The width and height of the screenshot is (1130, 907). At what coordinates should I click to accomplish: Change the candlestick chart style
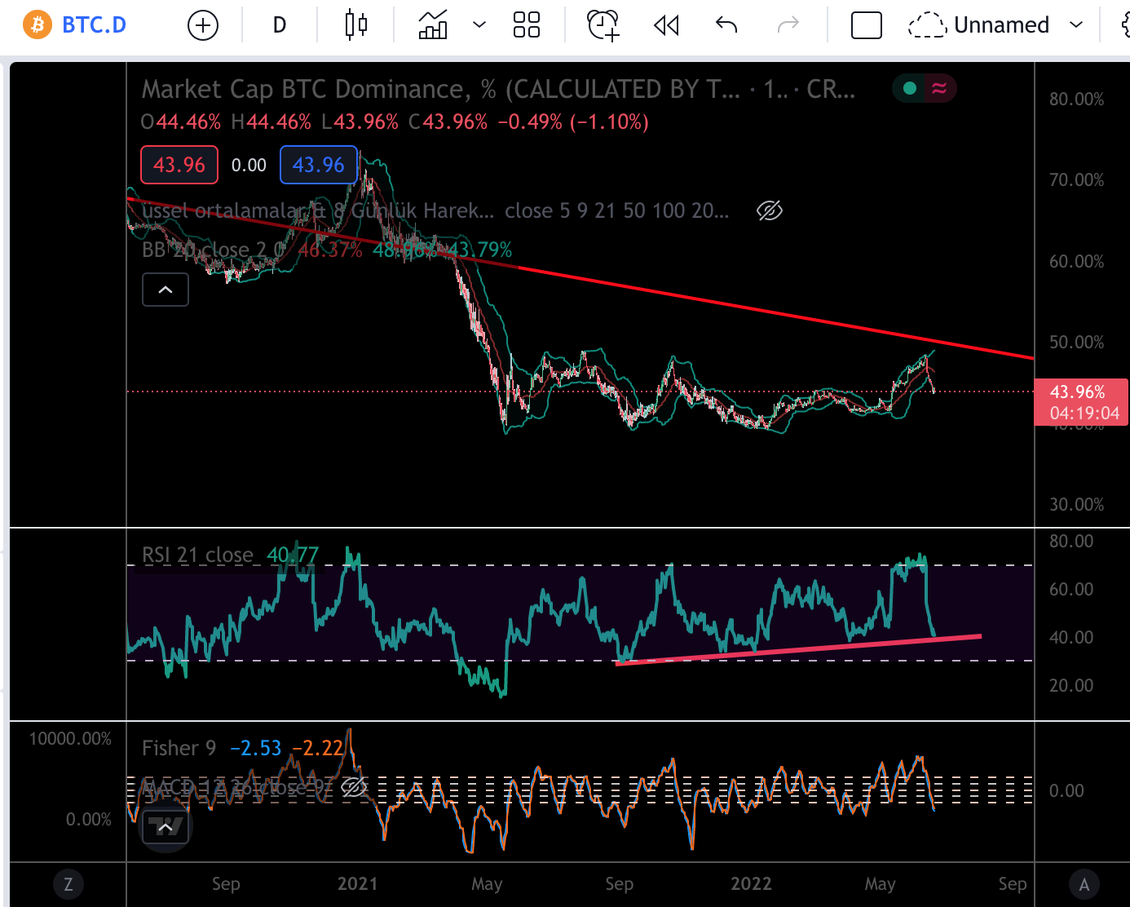pyautogui.click(x=355, y=25)
